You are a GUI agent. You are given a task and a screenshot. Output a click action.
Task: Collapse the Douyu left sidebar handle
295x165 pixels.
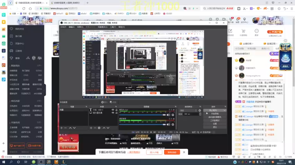(x=45, y=90)
